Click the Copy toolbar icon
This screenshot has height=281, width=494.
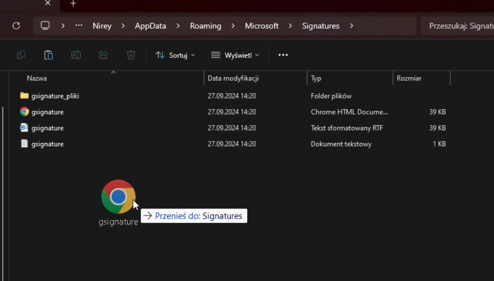21,55
